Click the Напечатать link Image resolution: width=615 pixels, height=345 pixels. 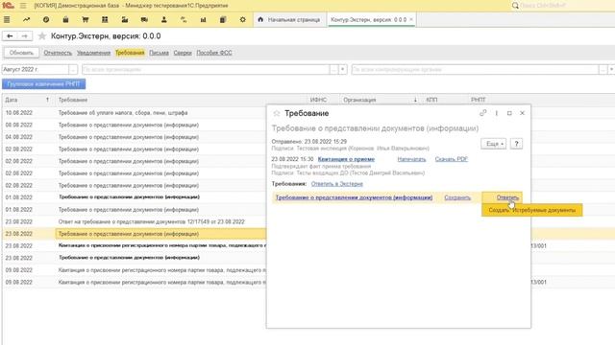coord(411,159)
